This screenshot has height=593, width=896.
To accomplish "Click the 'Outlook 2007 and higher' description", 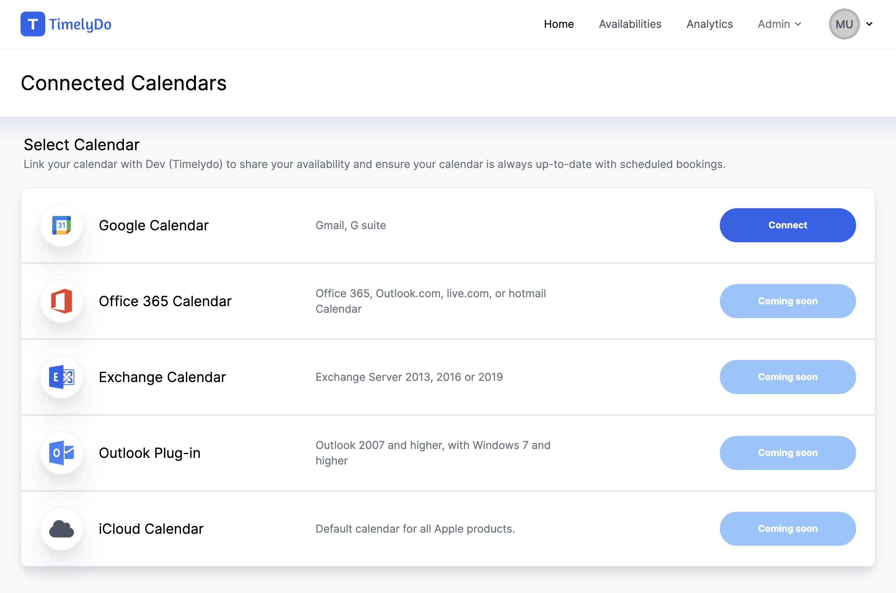I will click(x=433, y=453).
